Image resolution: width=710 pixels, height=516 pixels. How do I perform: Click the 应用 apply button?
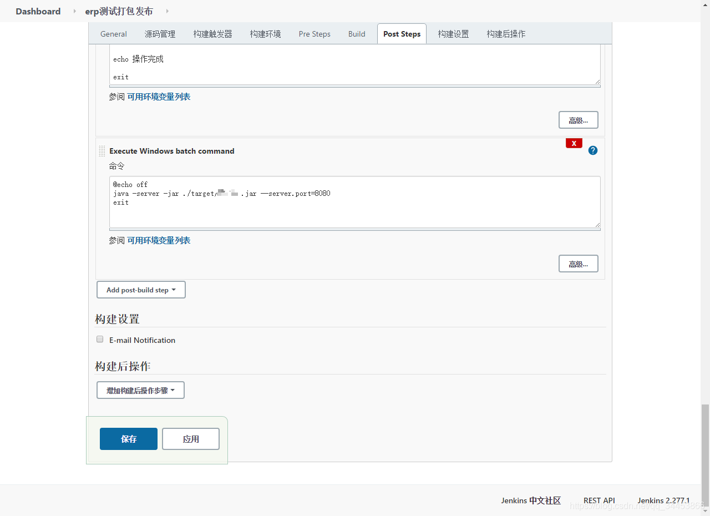(x=191, y=439)
